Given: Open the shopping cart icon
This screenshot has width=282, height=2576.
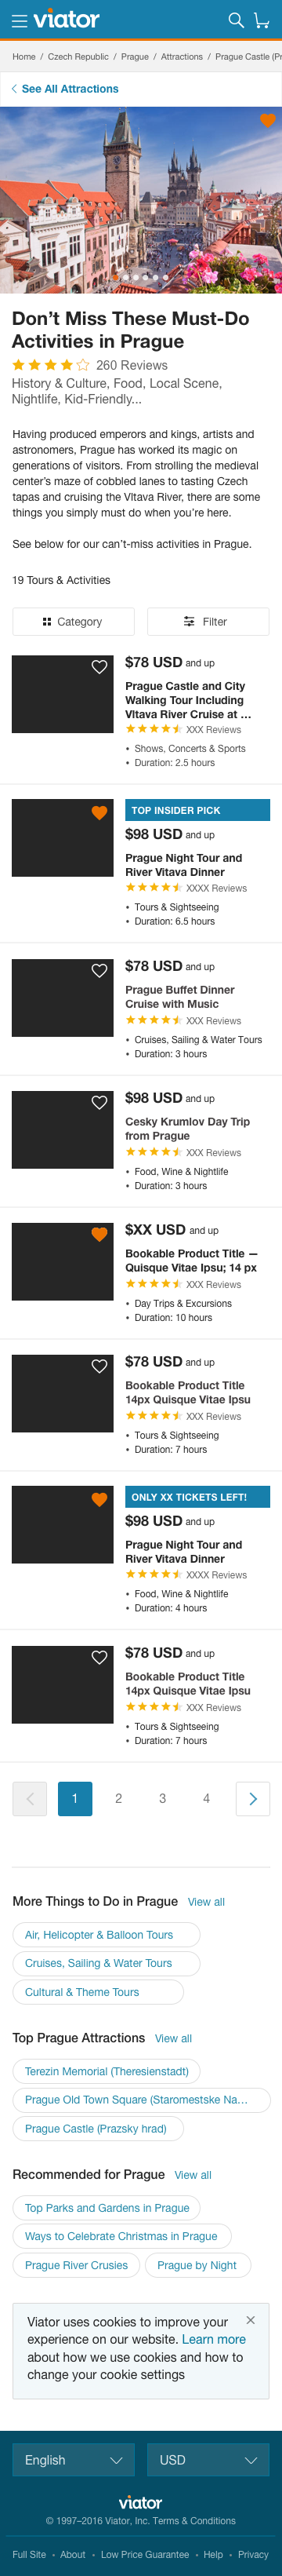Looking at the screenshot, I should pos(262,20).
